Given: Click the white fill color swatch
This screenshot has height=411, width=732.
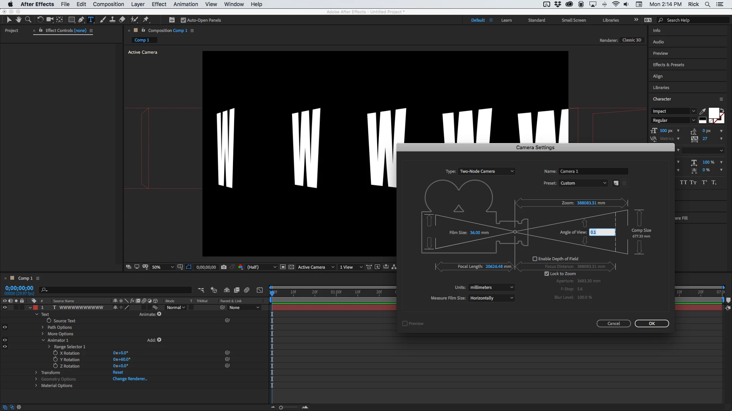Looking at the screenshot, I should pos(713,113).
